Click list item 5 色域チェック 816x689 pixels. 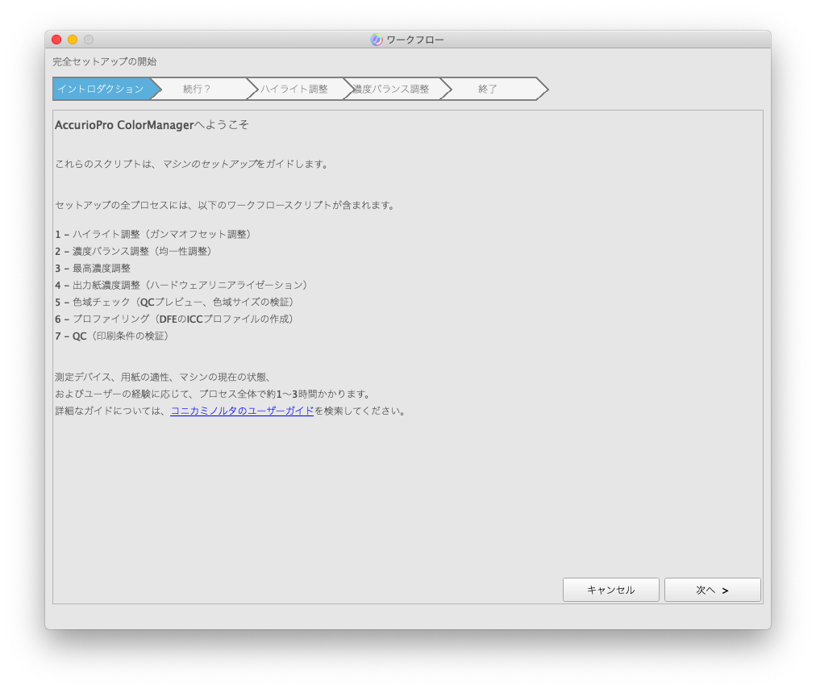(175, 302)
